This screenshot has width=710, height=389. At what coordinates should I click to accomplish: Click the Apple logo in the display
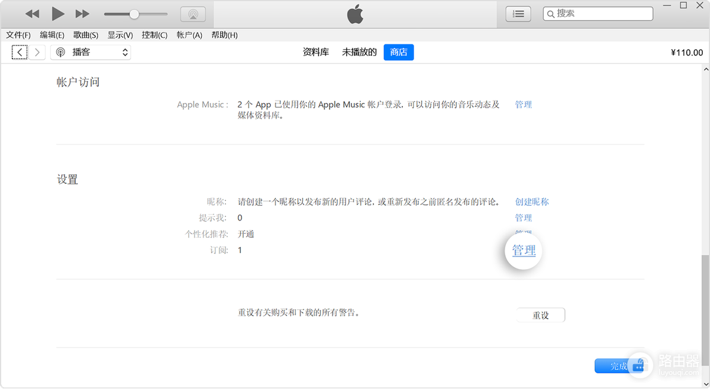(355, 14)
